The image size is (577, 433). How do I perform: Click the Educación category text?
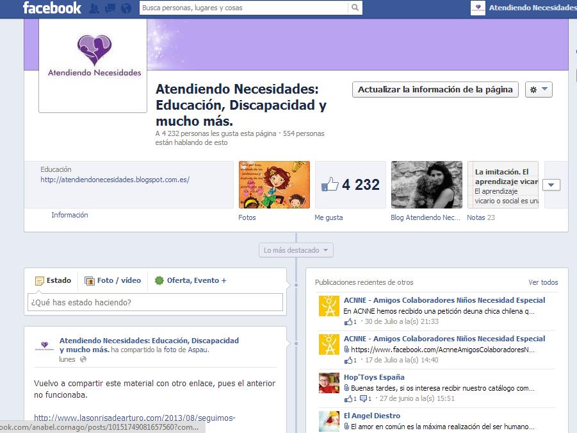(x=56, y=169)
